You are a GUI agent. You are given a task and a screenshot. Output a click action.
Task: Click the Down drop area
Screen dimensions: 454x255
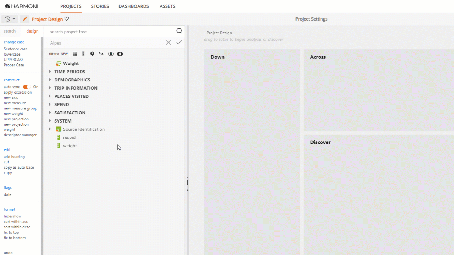pos(252,152)
